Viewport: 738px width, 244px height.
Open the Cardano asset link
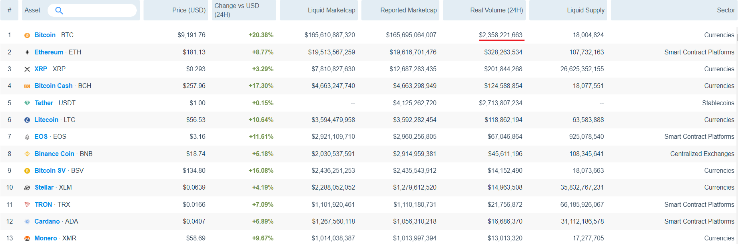click(x=47, y=222)
